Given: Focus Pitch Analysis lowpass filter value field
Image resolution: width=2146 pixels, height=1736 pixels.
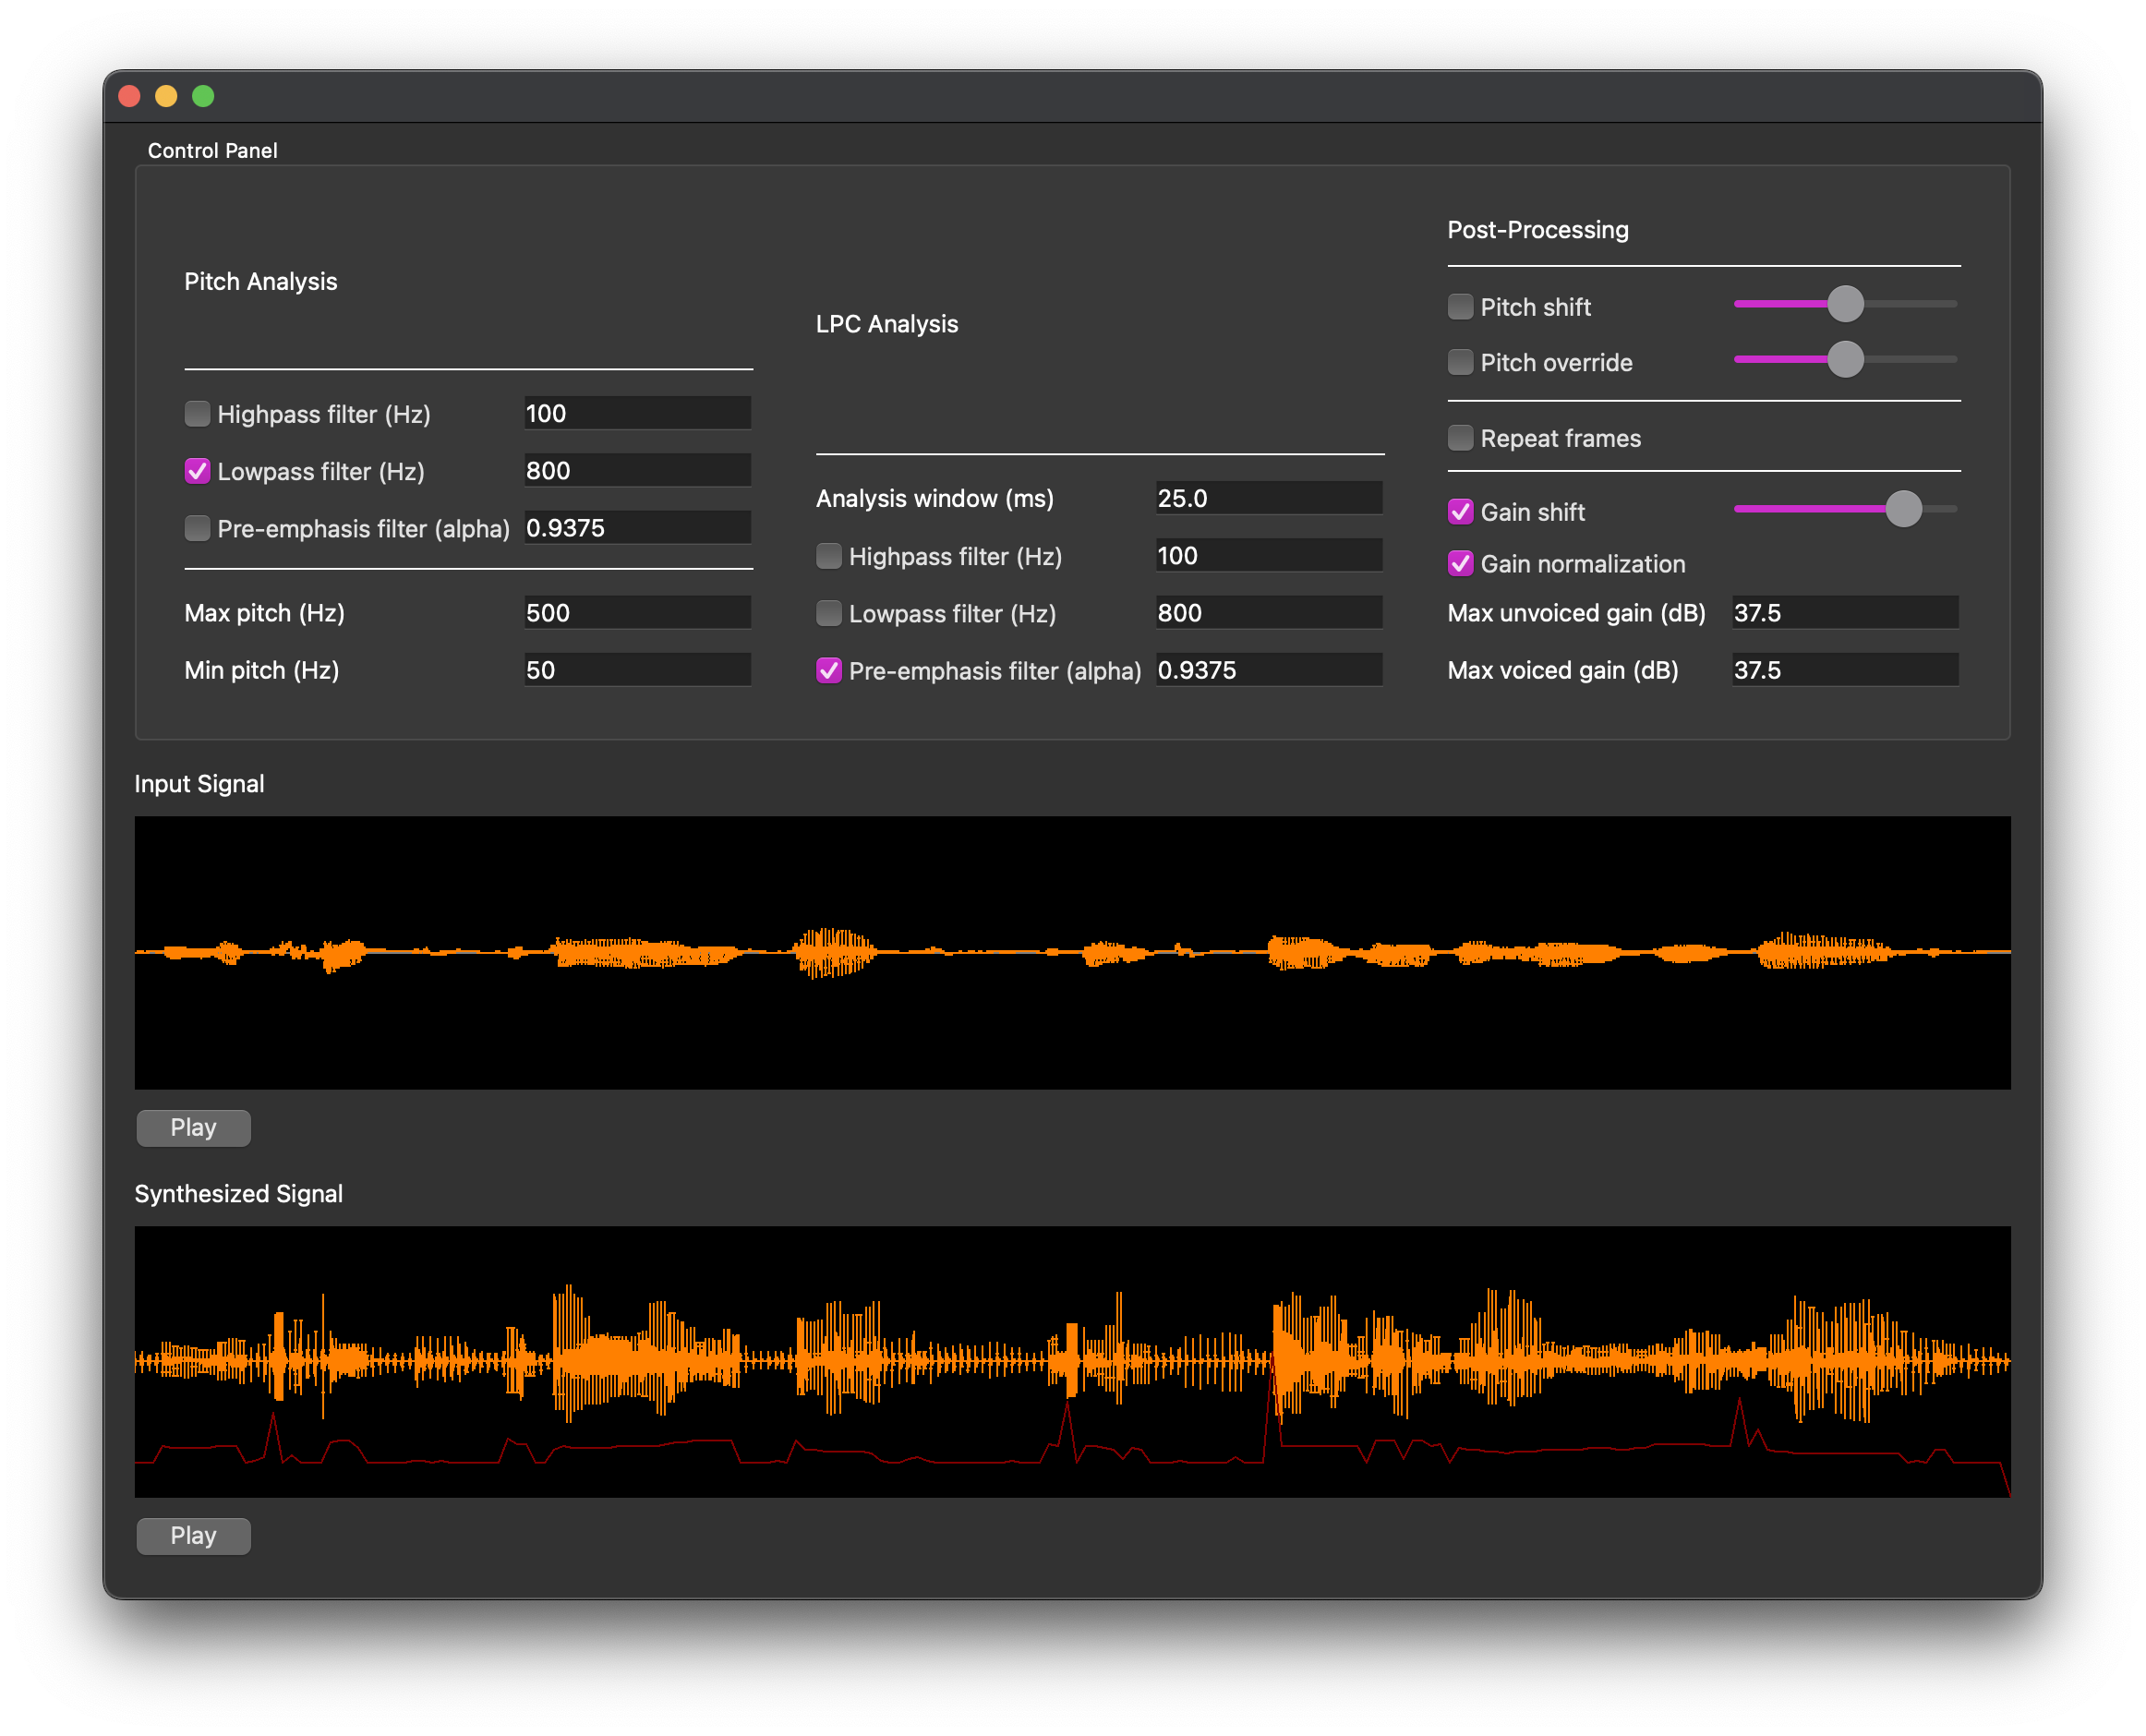Looking at the screenshot, I should 638,470.
